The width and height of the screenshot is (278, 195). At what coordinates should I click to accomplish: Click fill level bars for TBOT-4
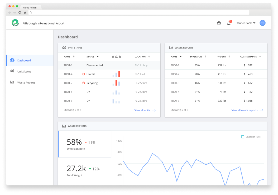click(116, 74)
